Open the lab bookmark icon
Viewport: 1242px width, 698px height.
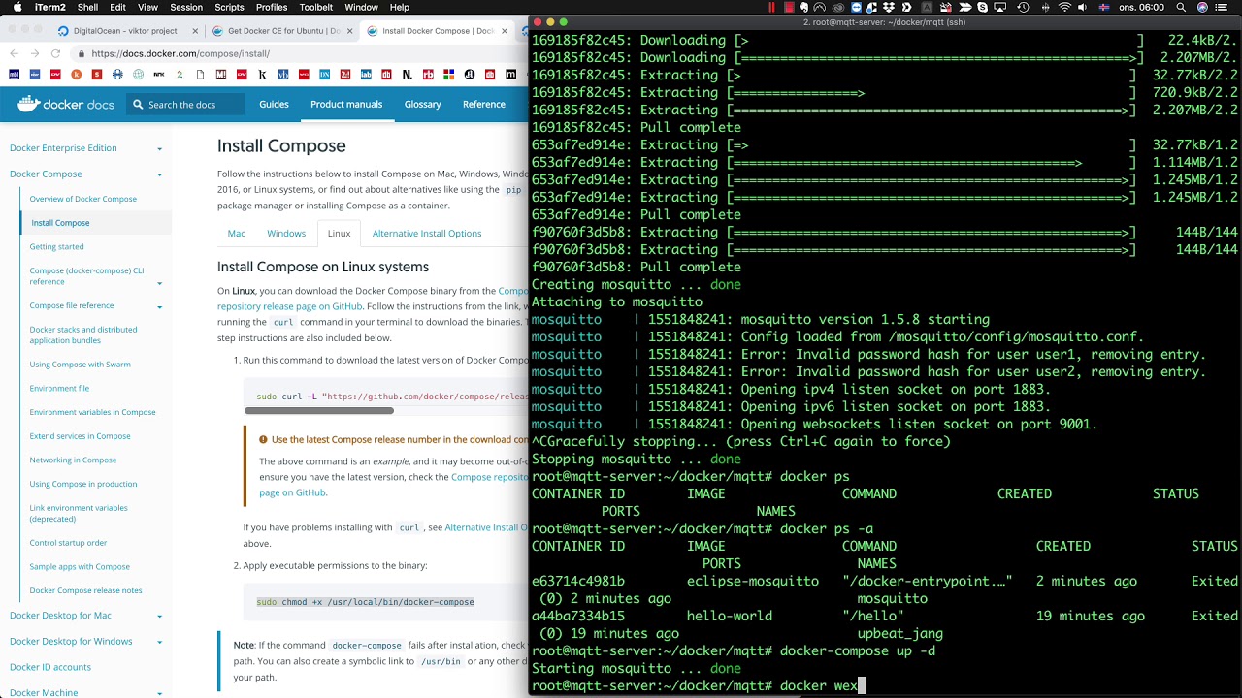pos(366,75)
